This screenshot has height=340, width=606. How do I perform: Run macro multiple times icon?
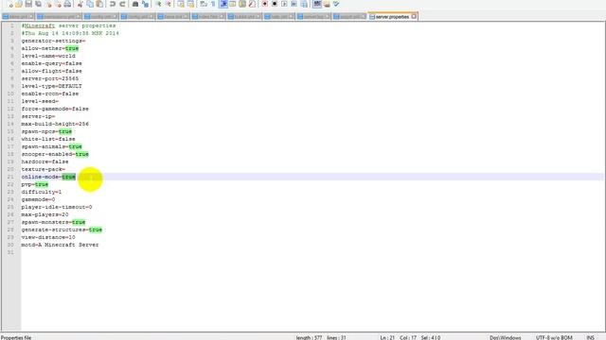[x=294, y=4]
